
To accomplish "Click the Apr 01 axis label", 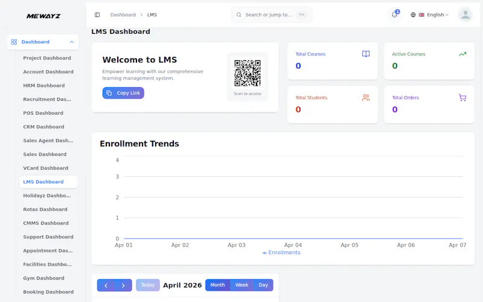I will (x=124, y=245).
